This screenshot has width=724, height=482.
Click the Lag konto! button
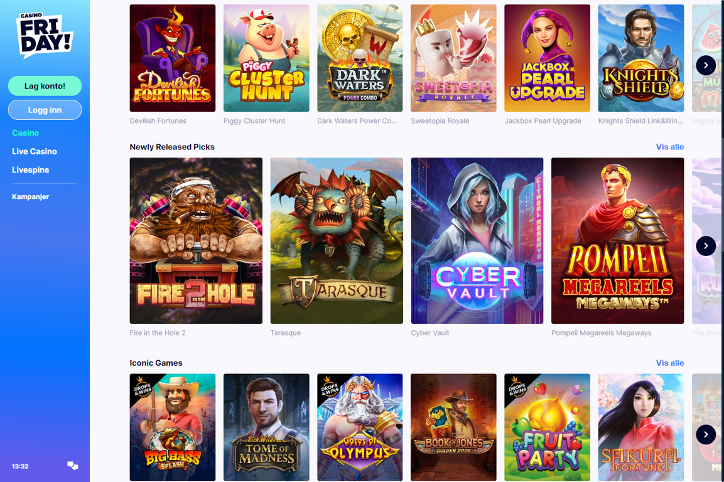[45, 86]
